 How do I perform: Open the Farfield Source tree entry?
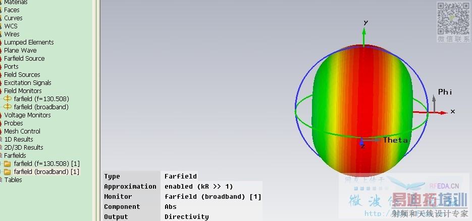coord(24,59)
